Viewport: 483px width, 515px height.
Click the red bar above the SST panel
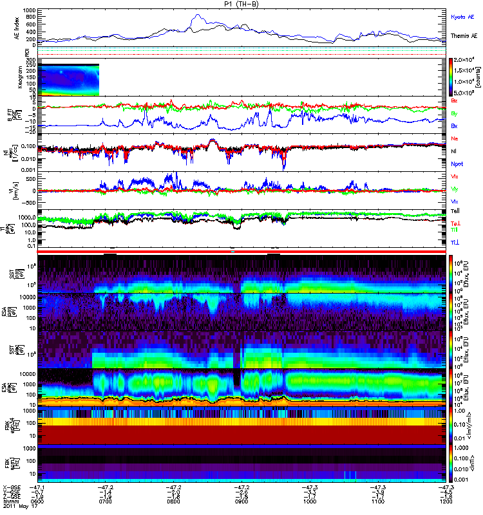click(241, 252)
